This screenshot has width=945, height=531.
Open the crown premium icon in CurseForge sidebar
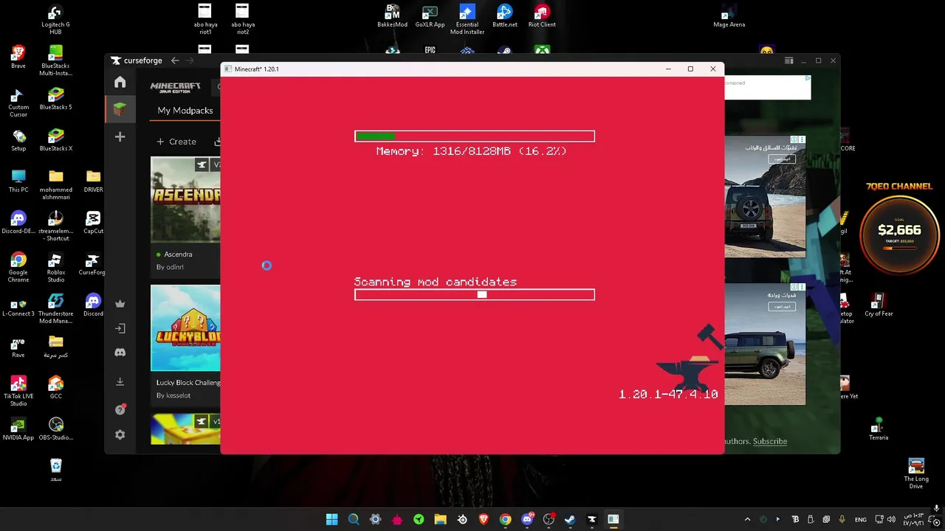point(120,303)
